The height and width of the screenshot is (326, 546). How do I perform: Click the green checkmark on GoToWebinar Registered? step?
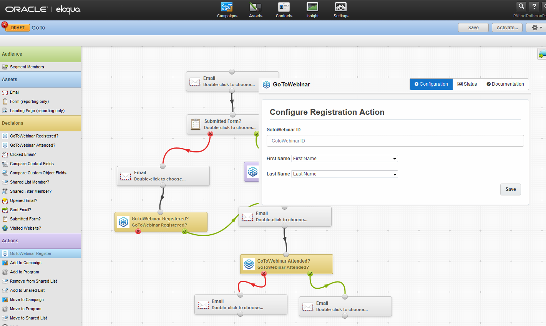pos(184,232)
